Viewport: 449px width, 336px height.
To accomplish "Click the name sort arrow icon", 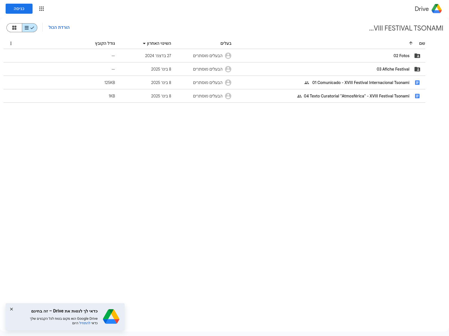I will 411,43.
